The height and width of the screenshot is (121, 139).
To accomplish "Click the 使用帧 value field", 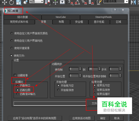I will pyautogui.click(x=74, y=69).
